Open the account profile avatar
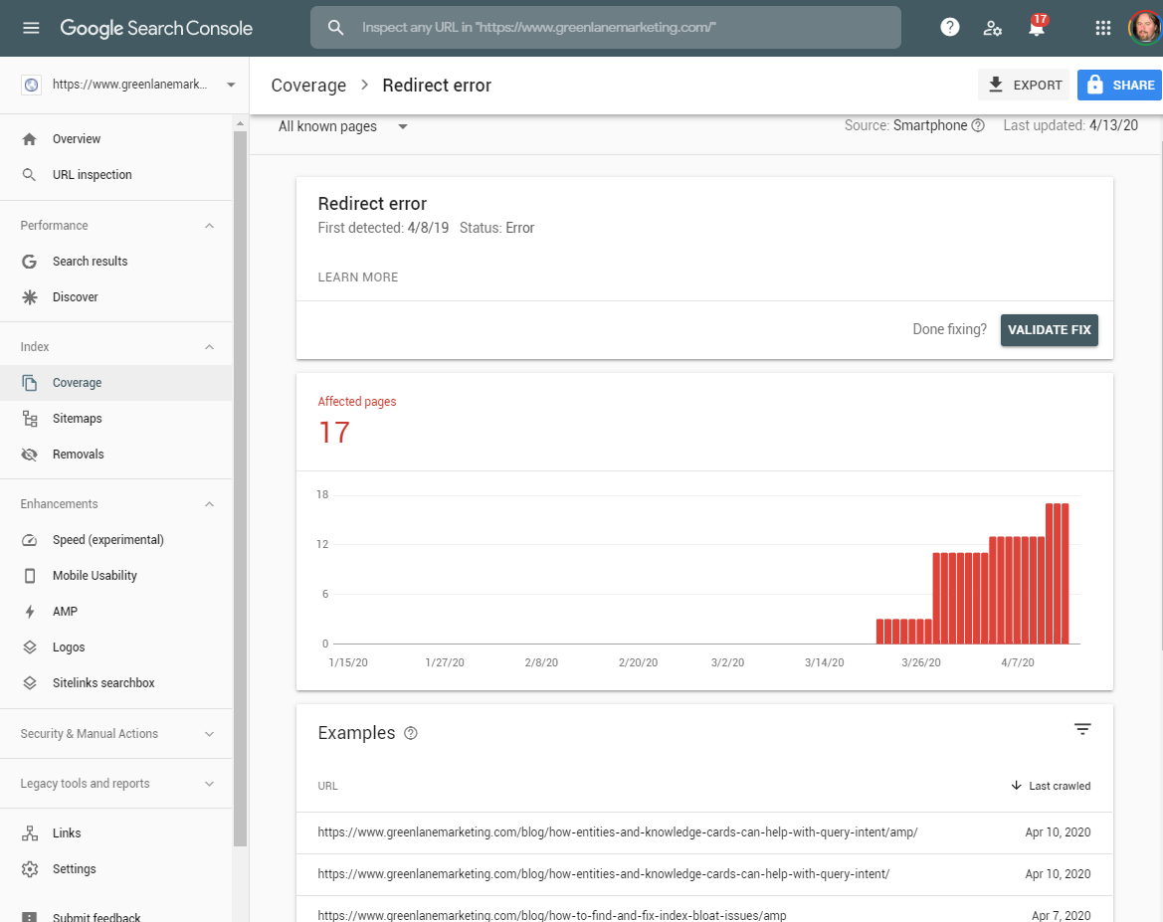The height and width of the screenshot is (922, 1163). coord(1144,28)
